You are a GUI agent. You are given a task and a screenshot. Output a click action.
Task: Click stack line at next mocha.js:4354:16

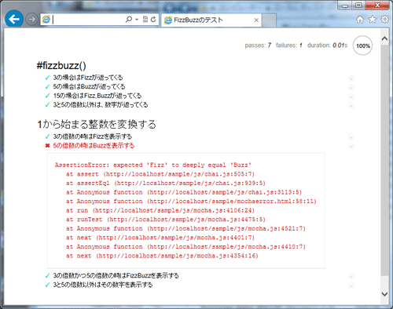(x=162, y=256)
